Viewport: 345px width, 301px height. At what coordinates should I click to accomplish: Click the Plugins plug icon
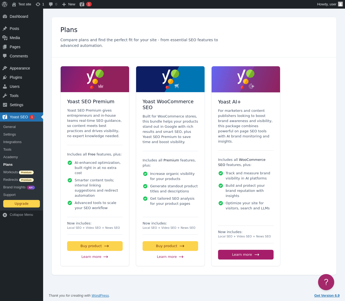coord(5,77)
